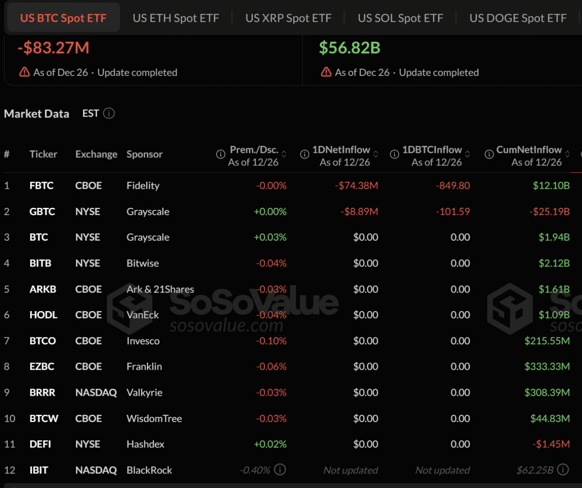Click the Grayscale sponsor name in row 2
The width and height of the screenshot is (582, 488).
(147, 211)
